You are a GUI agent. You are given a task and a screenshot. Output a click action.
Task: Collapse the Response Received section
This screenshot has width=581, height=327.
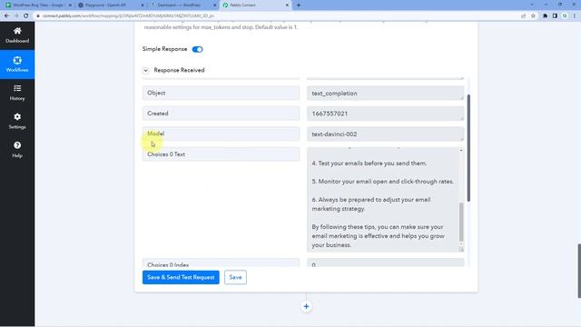tap(145, 71)
